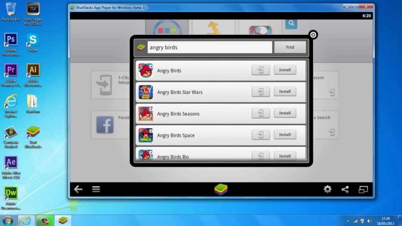Install Angry Birds Seasons

pyautogui.click(x=285, y=113)
